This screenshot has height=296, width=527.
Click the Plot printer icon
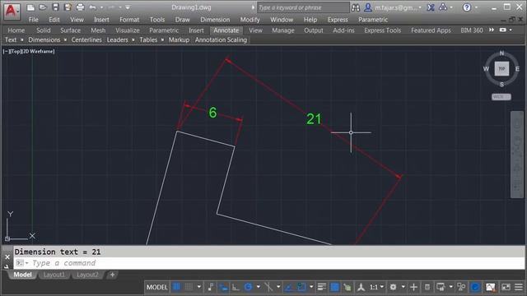[x=80, y=7]
